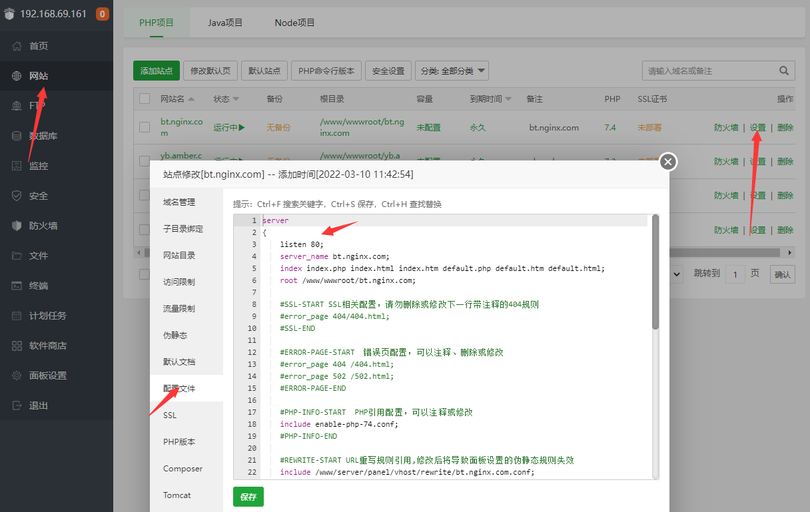Viewport: 810px width, 512px height.
Task: Click 防火墙 link for bt.nginx.com row
Action: pyautogui.click(x=726, y=127)
